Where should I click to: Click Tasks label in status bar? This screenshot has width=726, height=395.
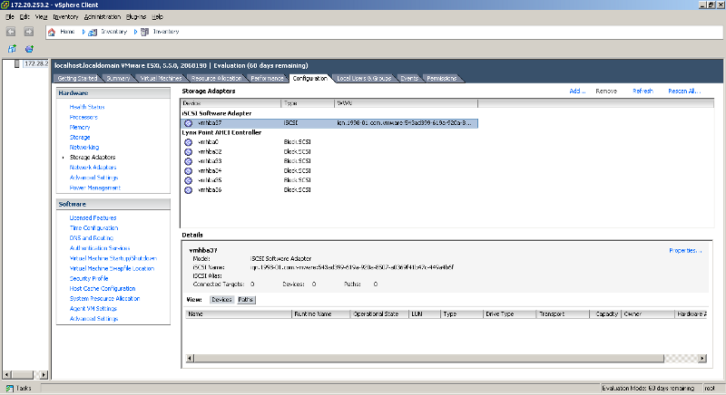coord(24,388)
